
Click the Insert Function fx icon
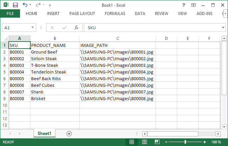point(76,28)
